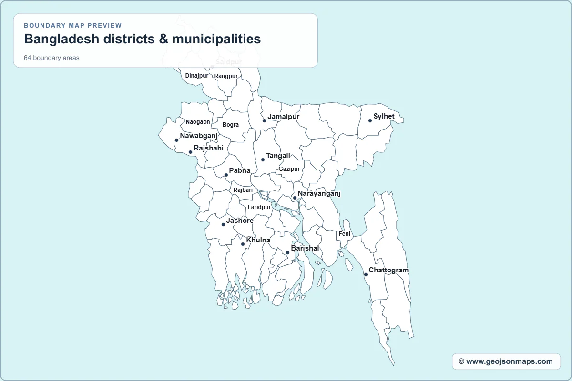Click the Tangail city name label
This screenshot has width=572, height=381.
click(x=278, y=156)
